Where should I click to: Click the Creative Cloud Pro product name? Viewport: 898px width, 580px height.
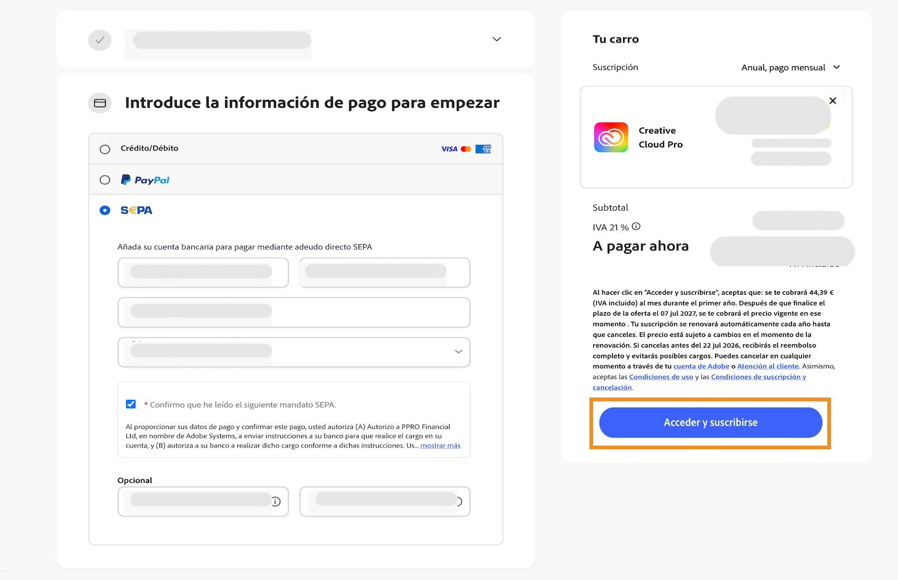pyautogui.click(x=661, y=138)
